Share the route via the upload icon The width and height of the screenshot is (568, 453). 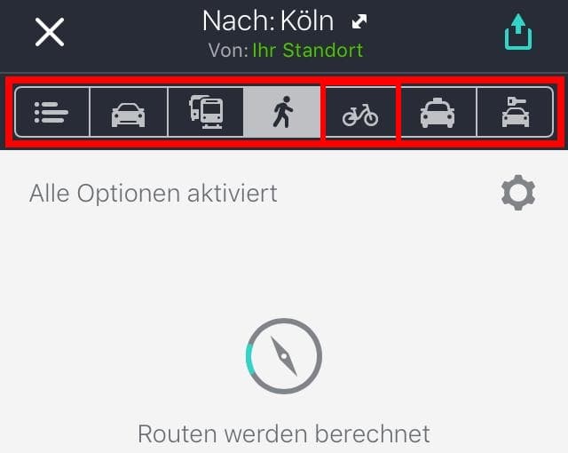(518, 31)
